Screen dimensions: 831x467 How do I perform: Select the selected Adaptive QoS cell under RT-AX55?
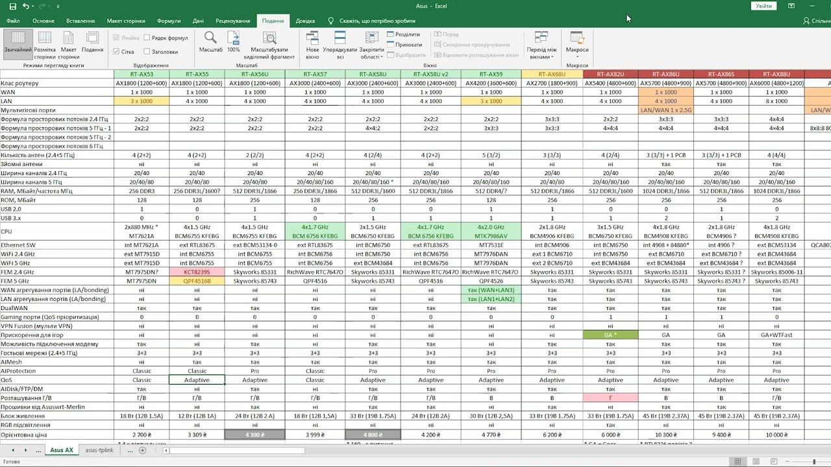[197, 380]
